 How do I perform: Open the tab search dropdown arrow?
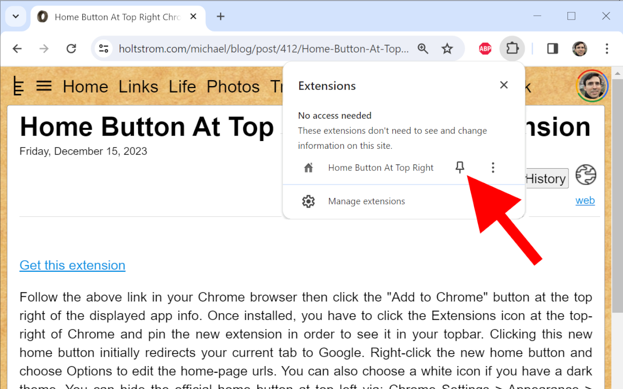tap(16, 17)
